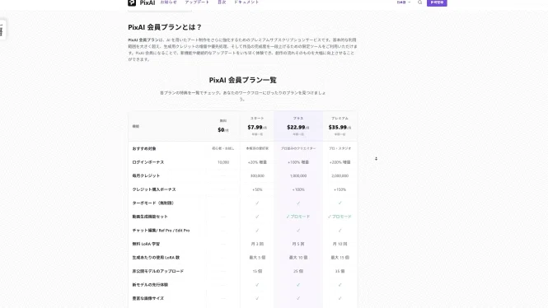This screenshot has height=308, width=548.
Task: Click the 月 3 回 LoRA training cell
Action: click(x=257, y=244)
